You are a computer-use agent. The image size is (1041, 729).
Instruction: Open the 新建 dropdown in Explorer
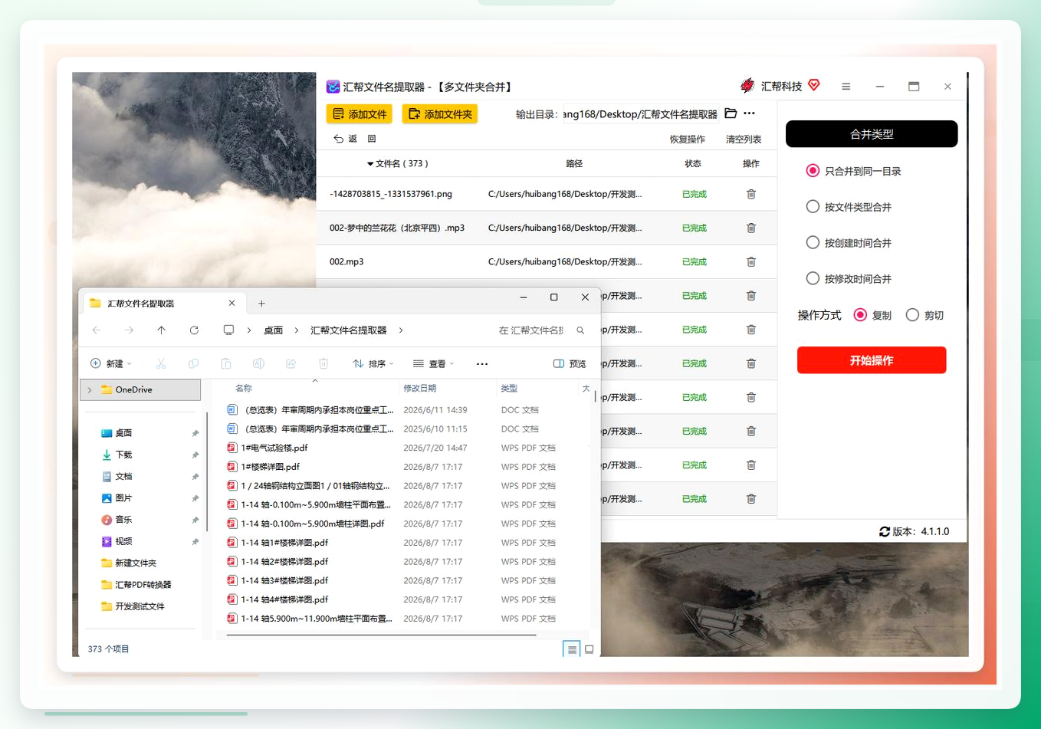pos(110,363)
